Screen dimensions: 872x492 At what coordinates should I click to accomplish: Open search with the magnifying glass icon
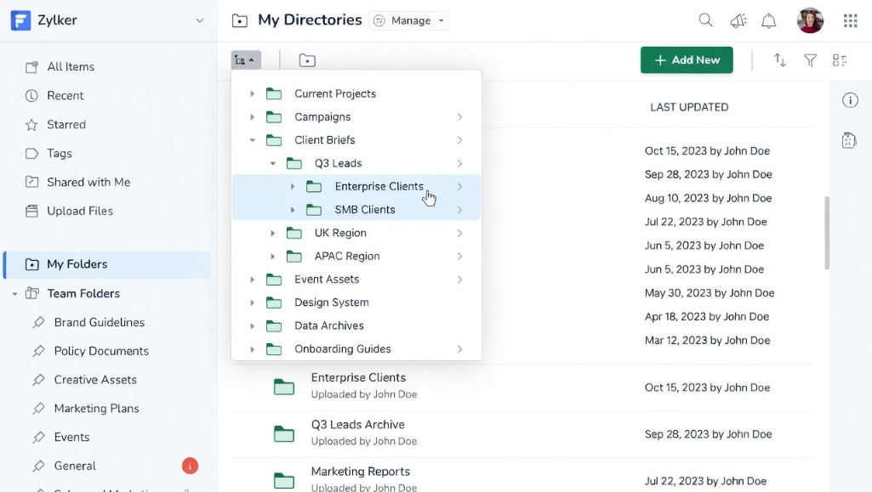pos(705,20)
